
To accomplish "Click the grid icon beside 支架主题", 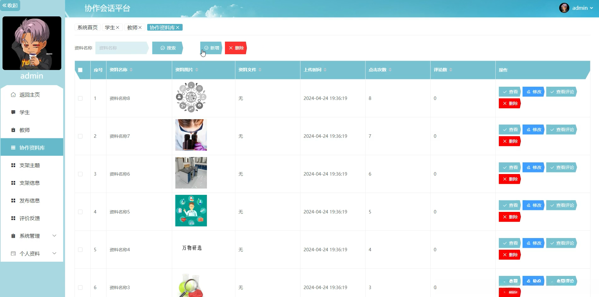I will (x=13, y=165).
